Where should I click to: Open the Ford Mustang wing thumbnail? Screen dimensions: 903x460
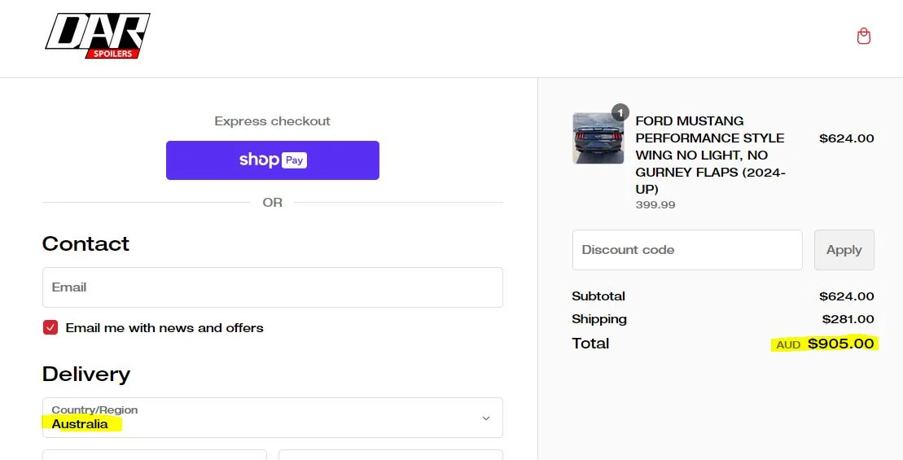point(598,138)
